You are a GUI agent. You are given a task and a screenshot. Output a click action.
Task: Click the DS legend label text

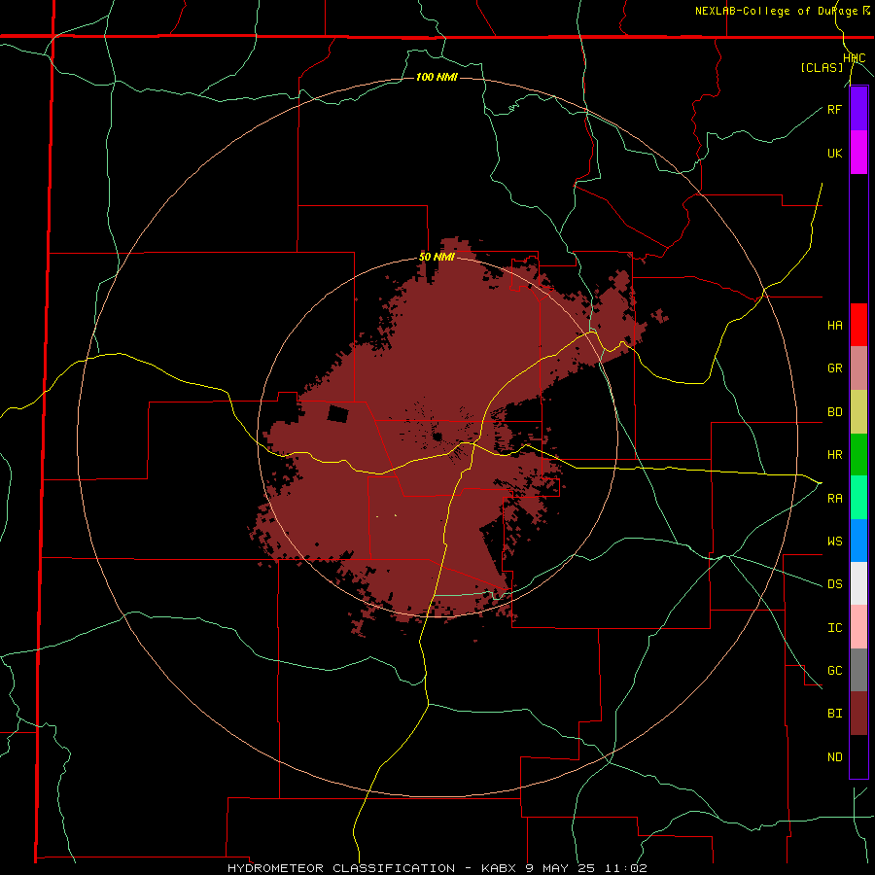coord(834,584)
